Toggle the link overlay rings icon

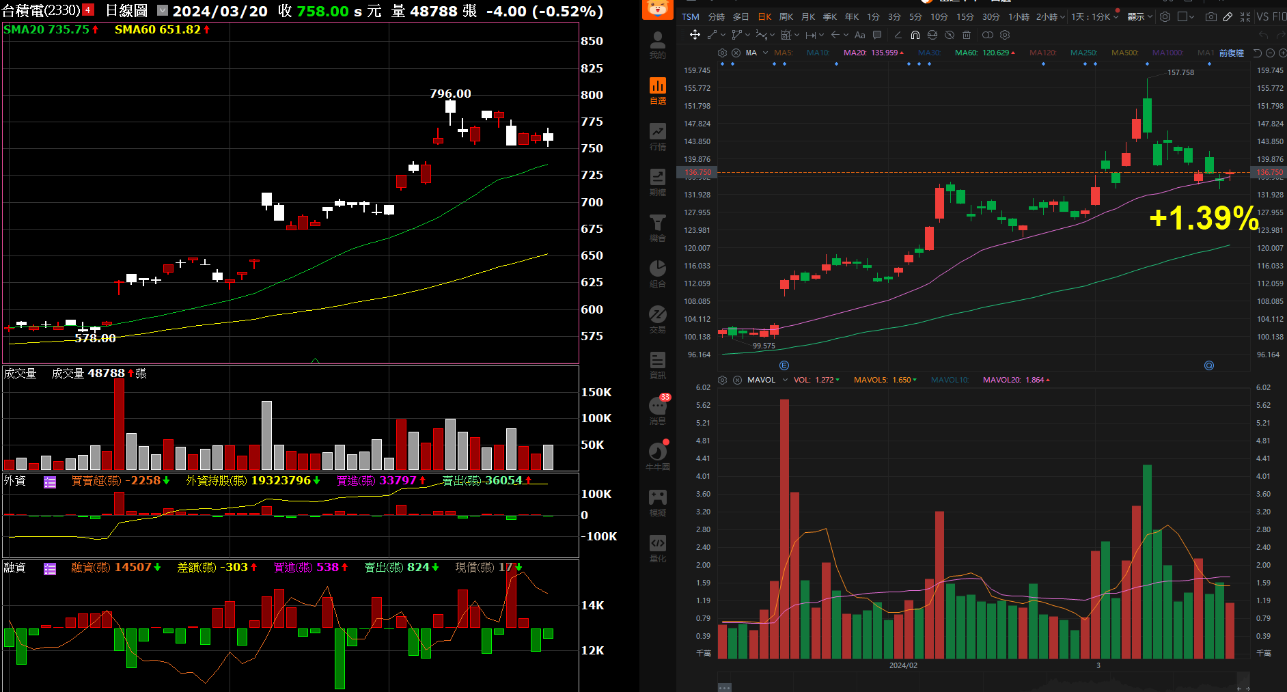click(x=988, y=35)
